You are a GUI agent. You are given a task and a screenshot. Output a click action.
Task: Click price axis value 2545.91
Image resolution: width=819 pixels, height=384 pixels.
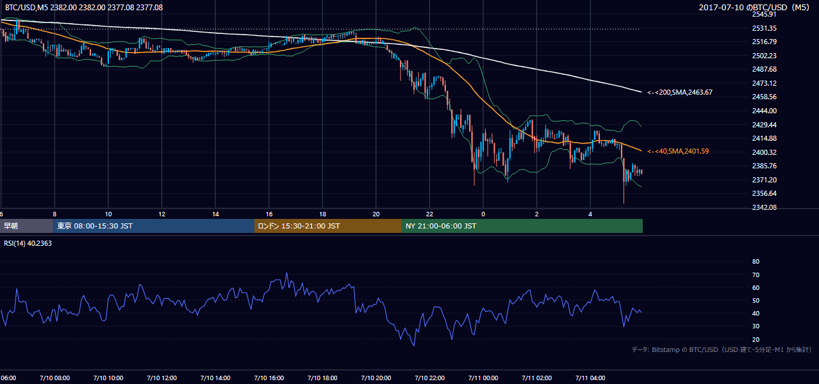765,14
